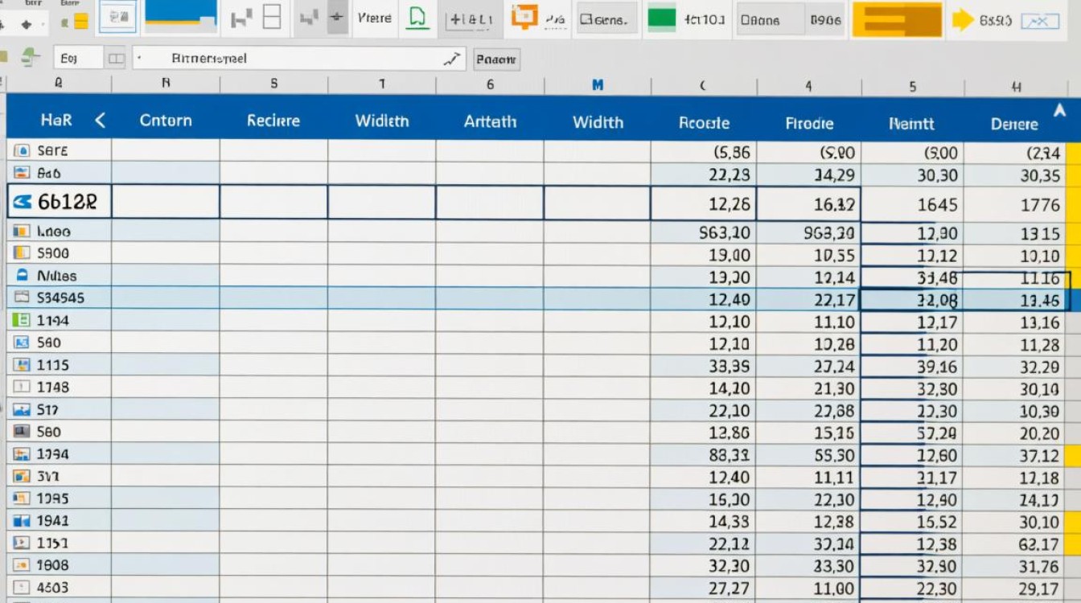
Task: Click the yellow right-arrow icon in toolbar
Action: point(962,20)
